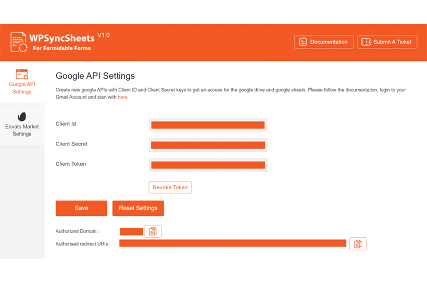Follow the "here" documentation link
Image resolution: width=427 pixels, height=292 pixels.
pyautogui.click(x=122, y=97)
